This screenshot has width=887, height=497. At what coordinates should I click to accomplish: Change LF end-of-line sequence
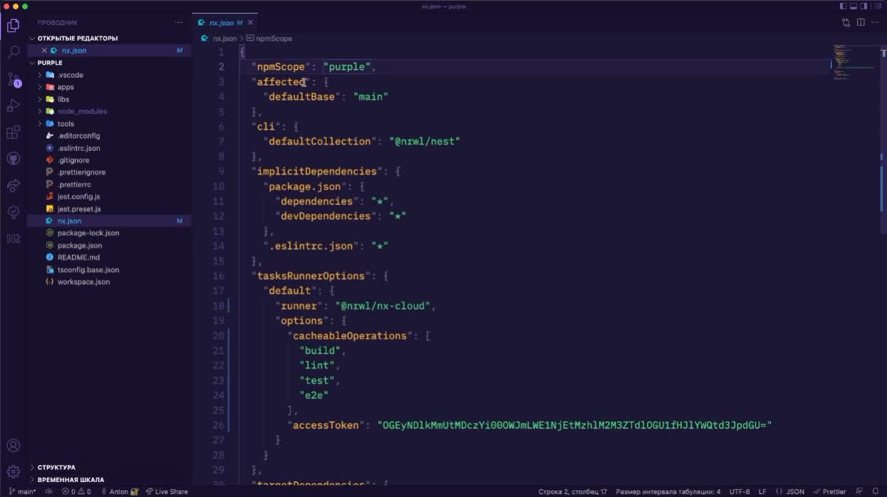click(762, 491)
